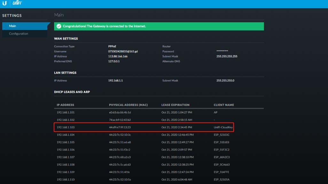Sort by IP ADDRESS column header
328x184 pixels.
click(x=65, y=105)
